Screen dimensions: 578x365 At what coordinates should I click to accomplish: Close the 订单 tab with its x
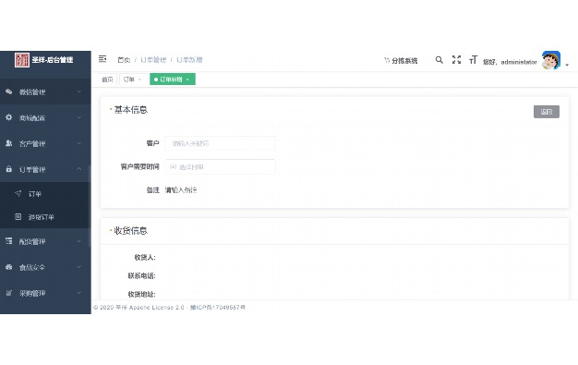click(139, 79)
